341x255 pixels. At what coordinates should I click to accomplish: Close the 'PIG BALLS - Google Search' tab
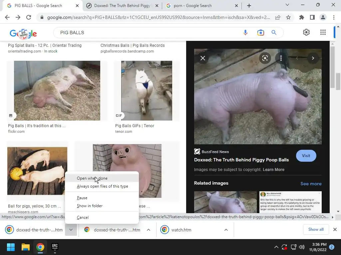[77, 6]
